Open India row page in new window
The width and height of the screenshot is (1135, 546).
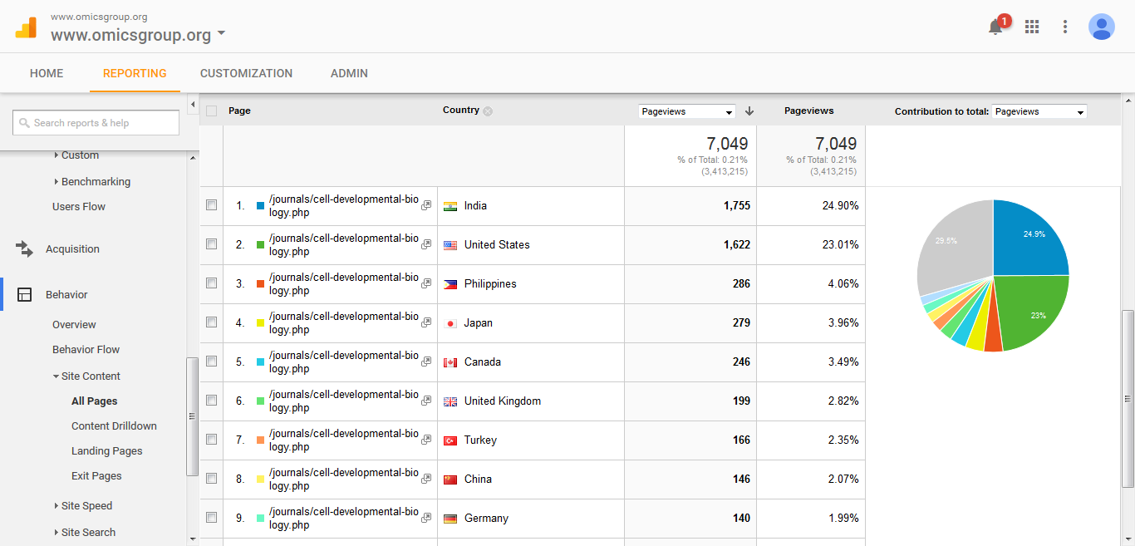tap(426, 205)
